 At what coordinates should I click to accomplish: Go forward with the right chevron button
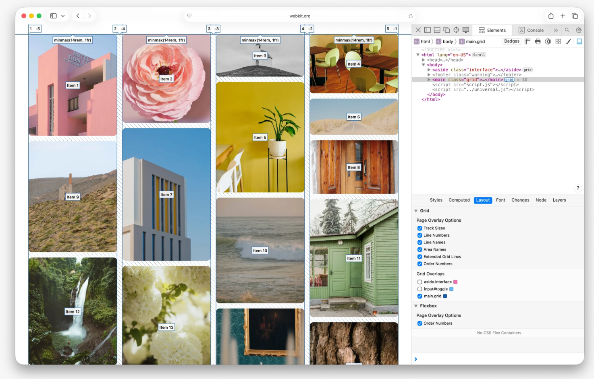[x=89, y=16]
